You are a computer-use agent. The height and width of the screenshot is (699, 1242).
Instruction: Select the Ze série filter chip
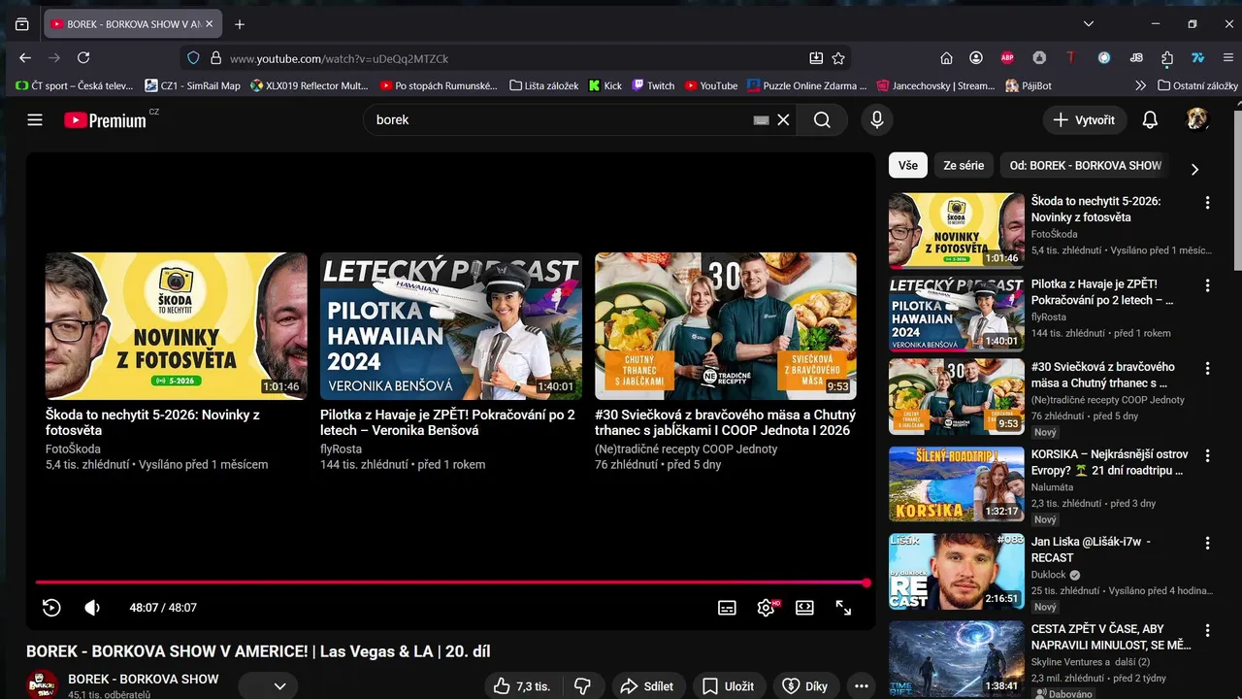[x=964, y=165]
